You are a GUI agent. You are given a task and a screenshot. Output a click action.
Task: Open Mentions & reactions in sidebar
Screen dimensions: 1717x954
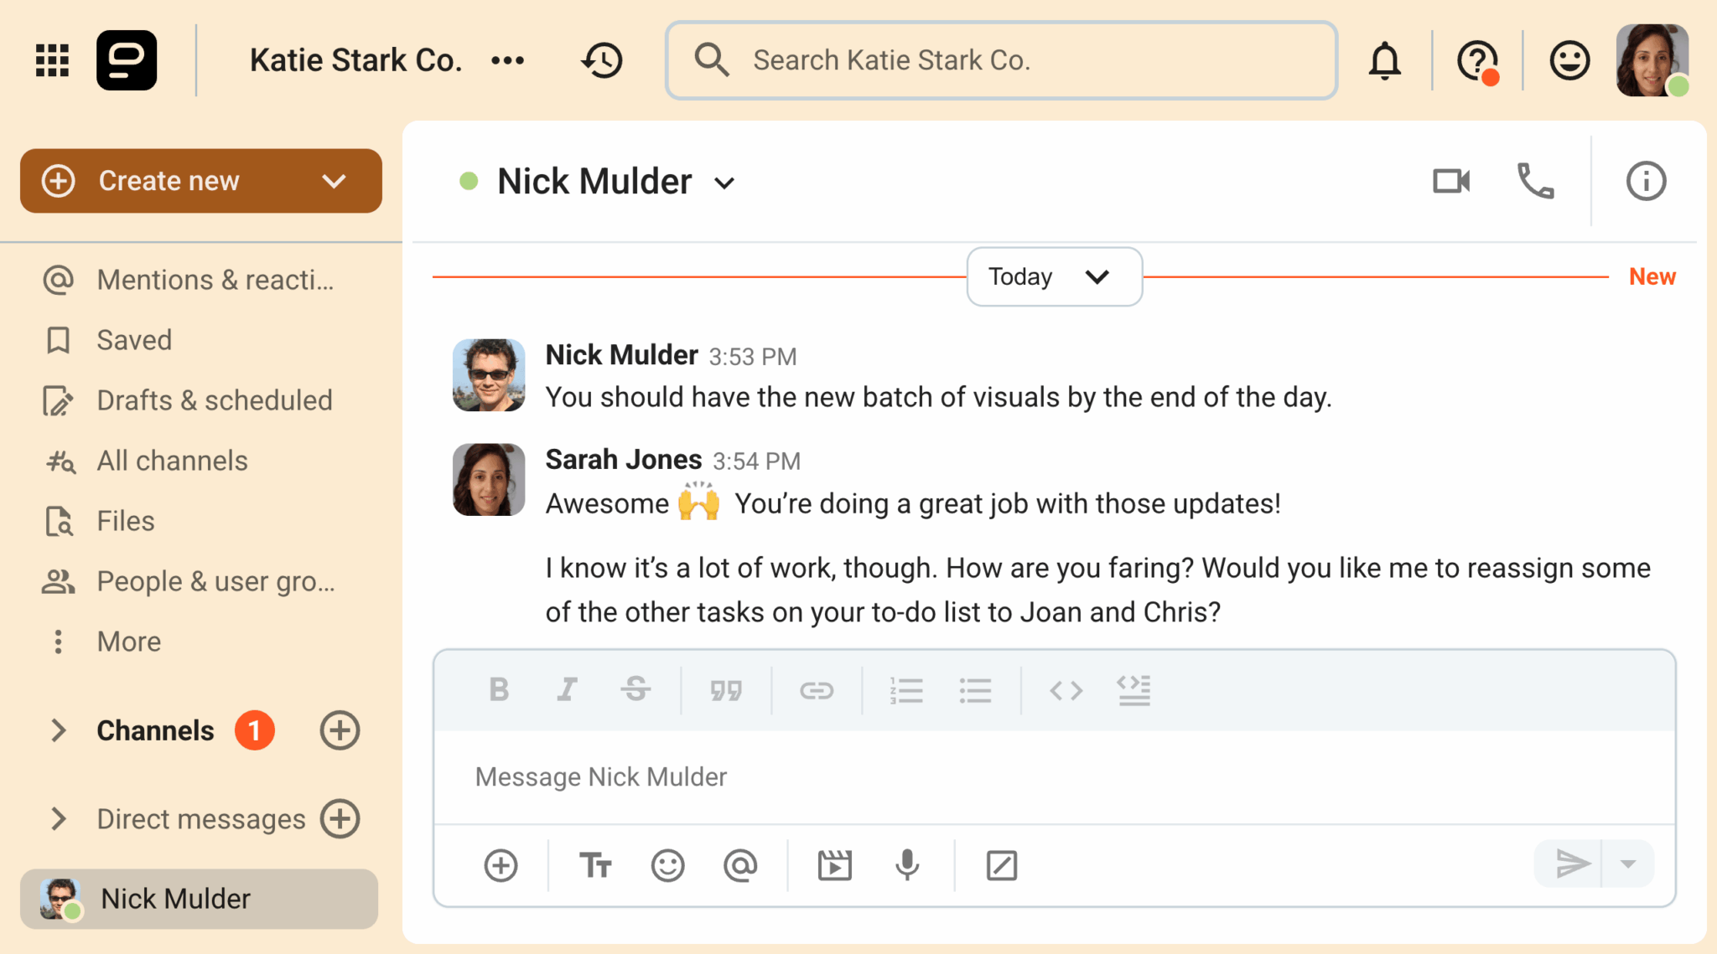pyautogui.click(x=215, y=280)
